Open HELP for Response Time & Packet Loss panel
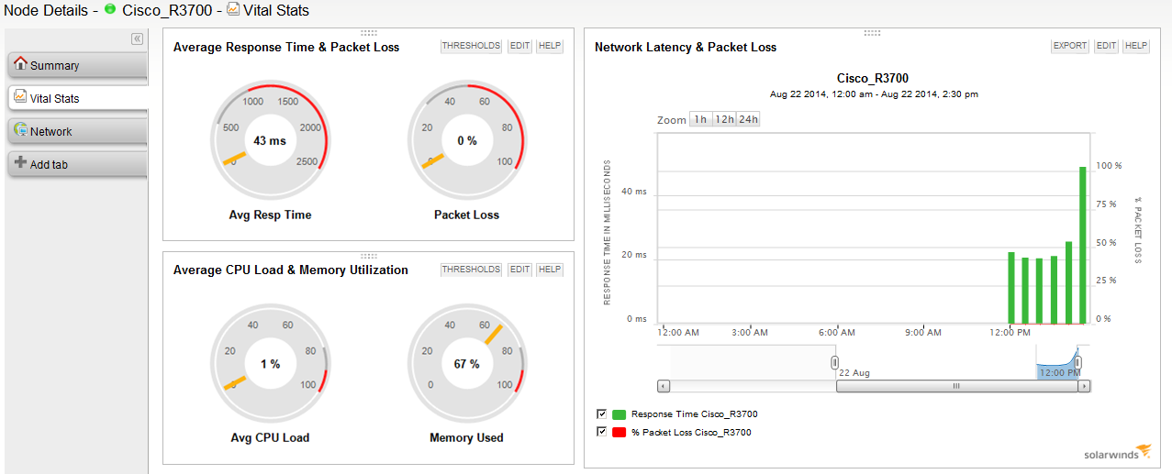This screenshot has height=474, width=1172. click(550, 46)
